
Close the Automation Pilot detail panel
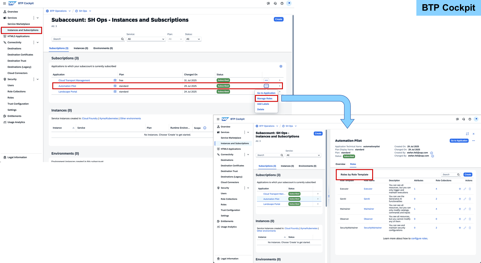click(x=473, y=134)
